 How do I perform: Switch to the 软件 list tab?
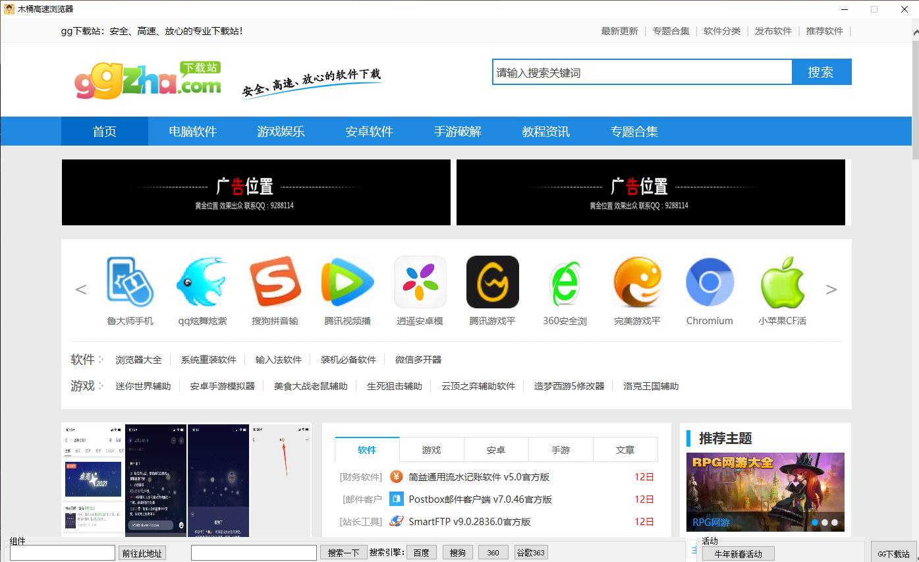367,449
